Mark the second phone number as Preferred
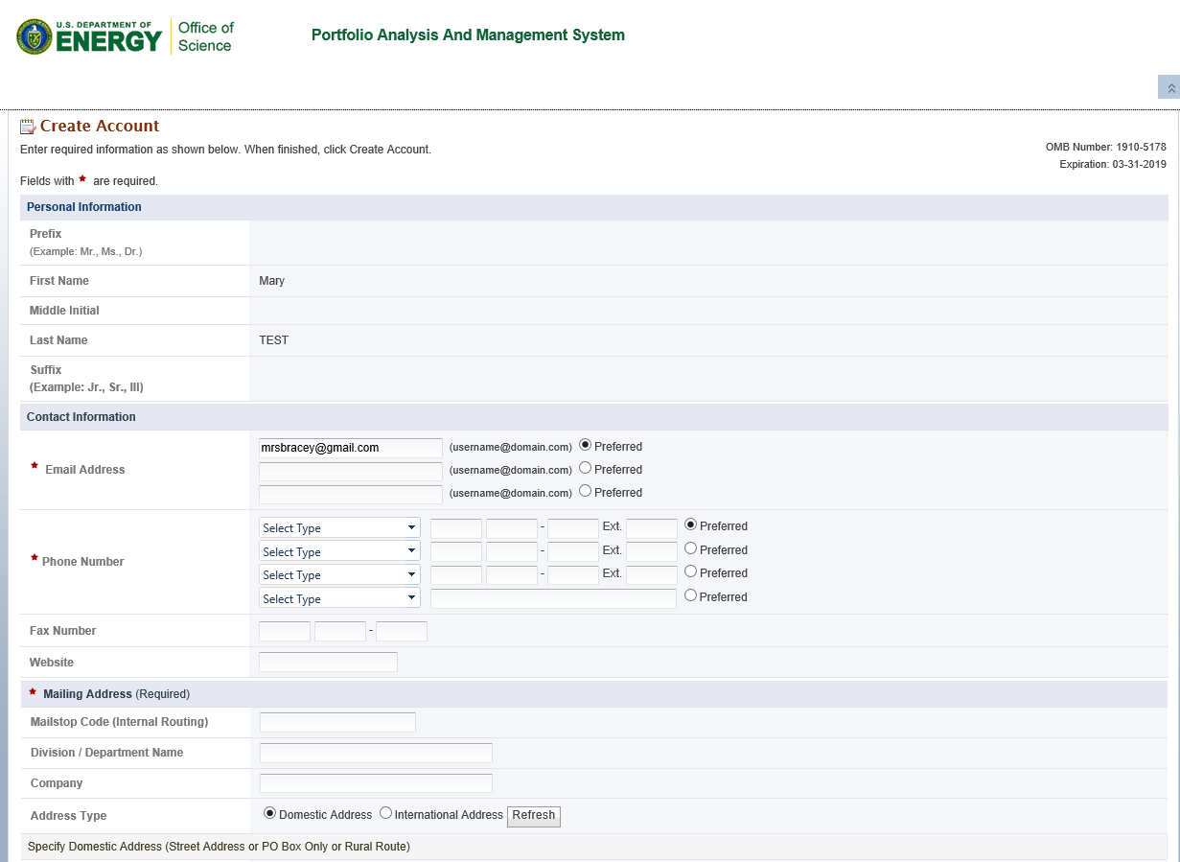This screenshot has width=1180, height=862. [x=690, y=549]
